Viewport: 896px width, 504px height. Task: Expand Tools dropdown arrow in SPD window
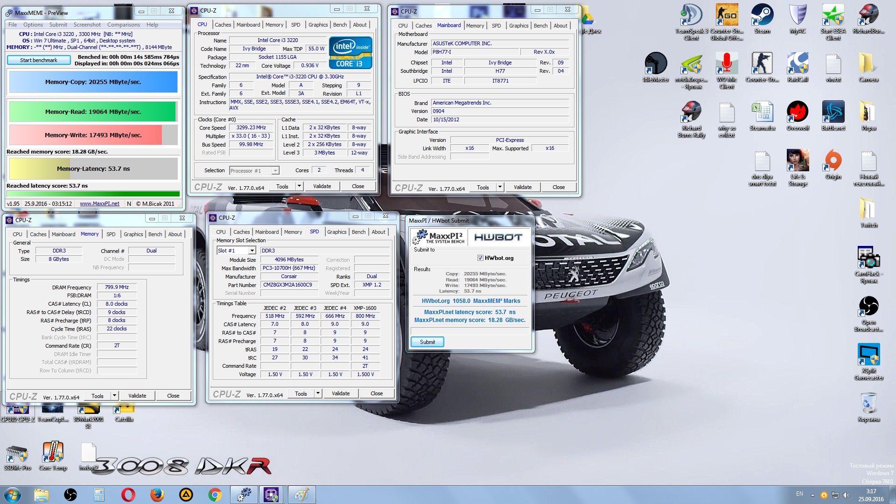[318, 394]
